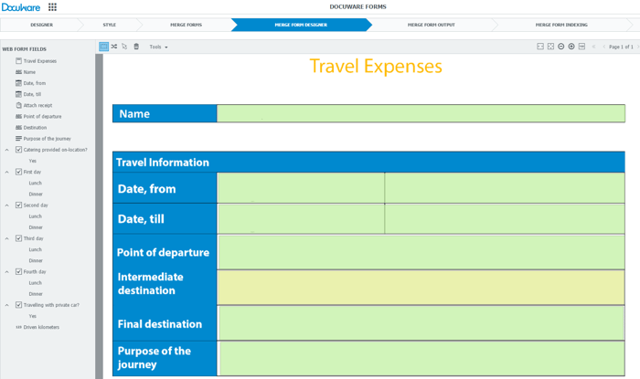640x379 pixels.
Task: Switch to the Merge Form Output tab
Action: coord(431,25)
